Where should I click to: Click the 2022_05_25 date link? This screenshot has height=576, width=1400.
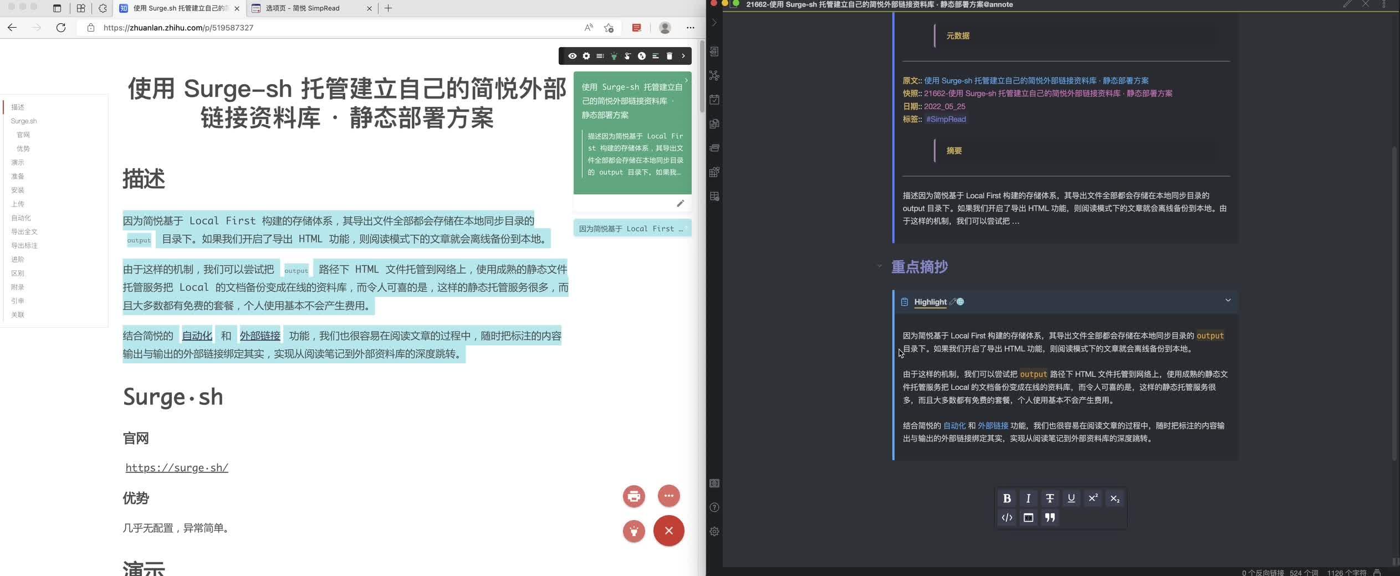pyautogui.click(x=944, y=106)
